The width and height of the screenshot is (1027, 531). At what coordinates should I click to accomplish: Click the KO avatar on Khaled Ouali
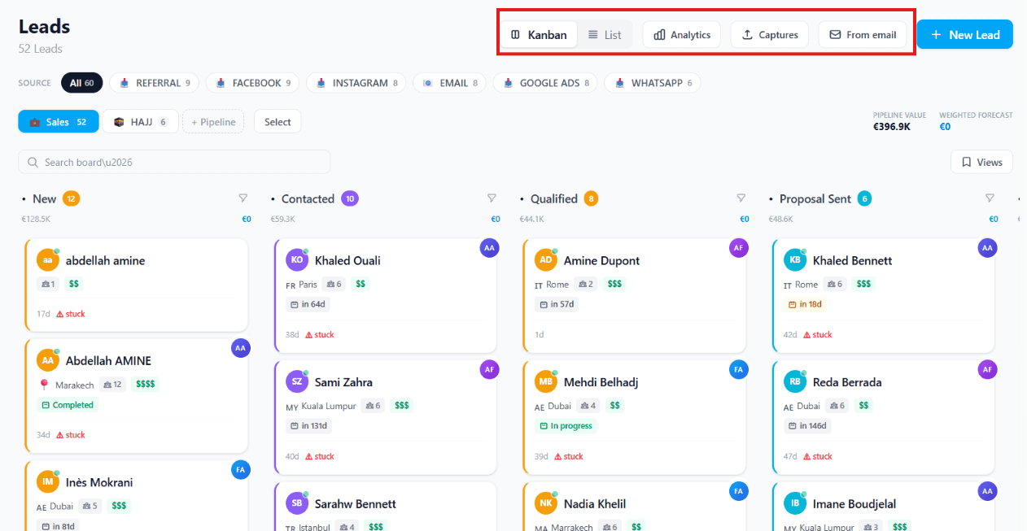[297, 260]
